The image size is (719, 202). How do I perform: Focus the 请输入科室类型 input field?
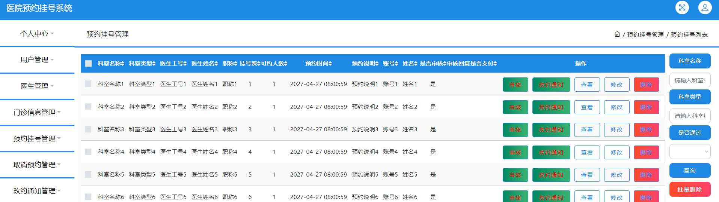pyautogui.click(x=690, y=116)
